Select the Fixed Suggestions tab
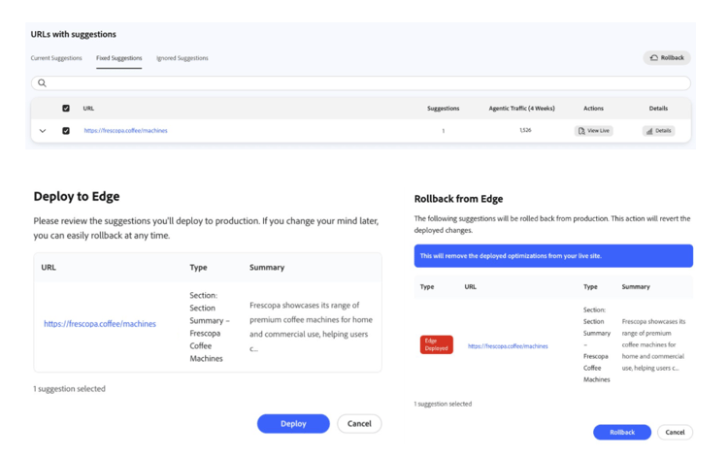Viewport: 728px width, 456px height. (x=119, y=58)
